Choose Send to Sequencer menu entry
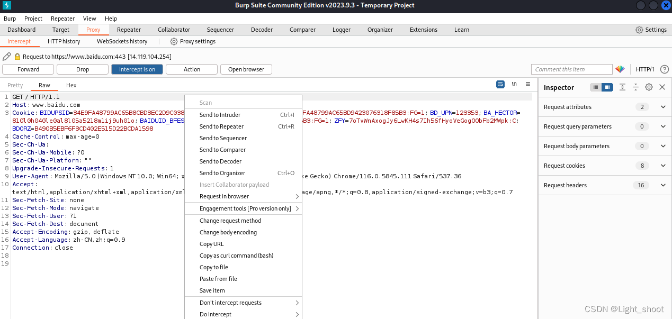Image resolution: width=672 pixels, height=319 pixels. click(243, 138)
